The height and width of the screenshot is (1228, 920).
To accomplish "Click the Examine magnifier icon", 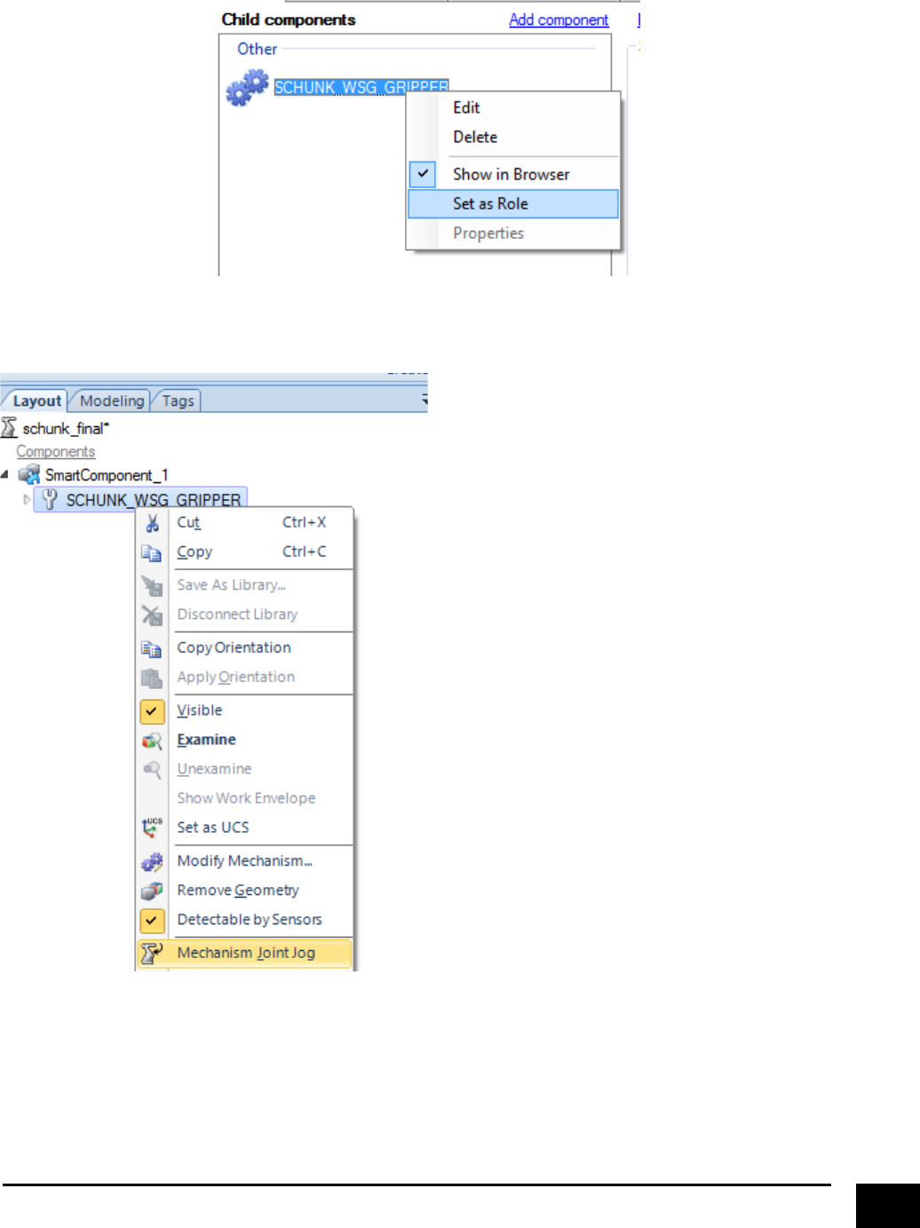I will pos(152,741).
